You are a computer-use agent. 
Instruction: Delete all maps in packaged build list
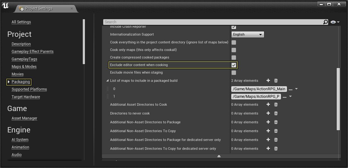point(276,81)
